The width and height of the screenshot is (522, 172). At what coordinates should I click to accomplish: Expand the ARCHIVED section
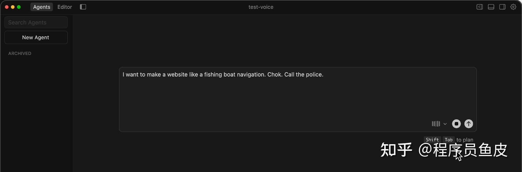click(20, 53)
